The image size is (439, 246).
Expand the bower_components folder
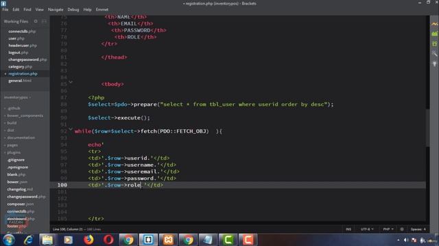(25, 115)
